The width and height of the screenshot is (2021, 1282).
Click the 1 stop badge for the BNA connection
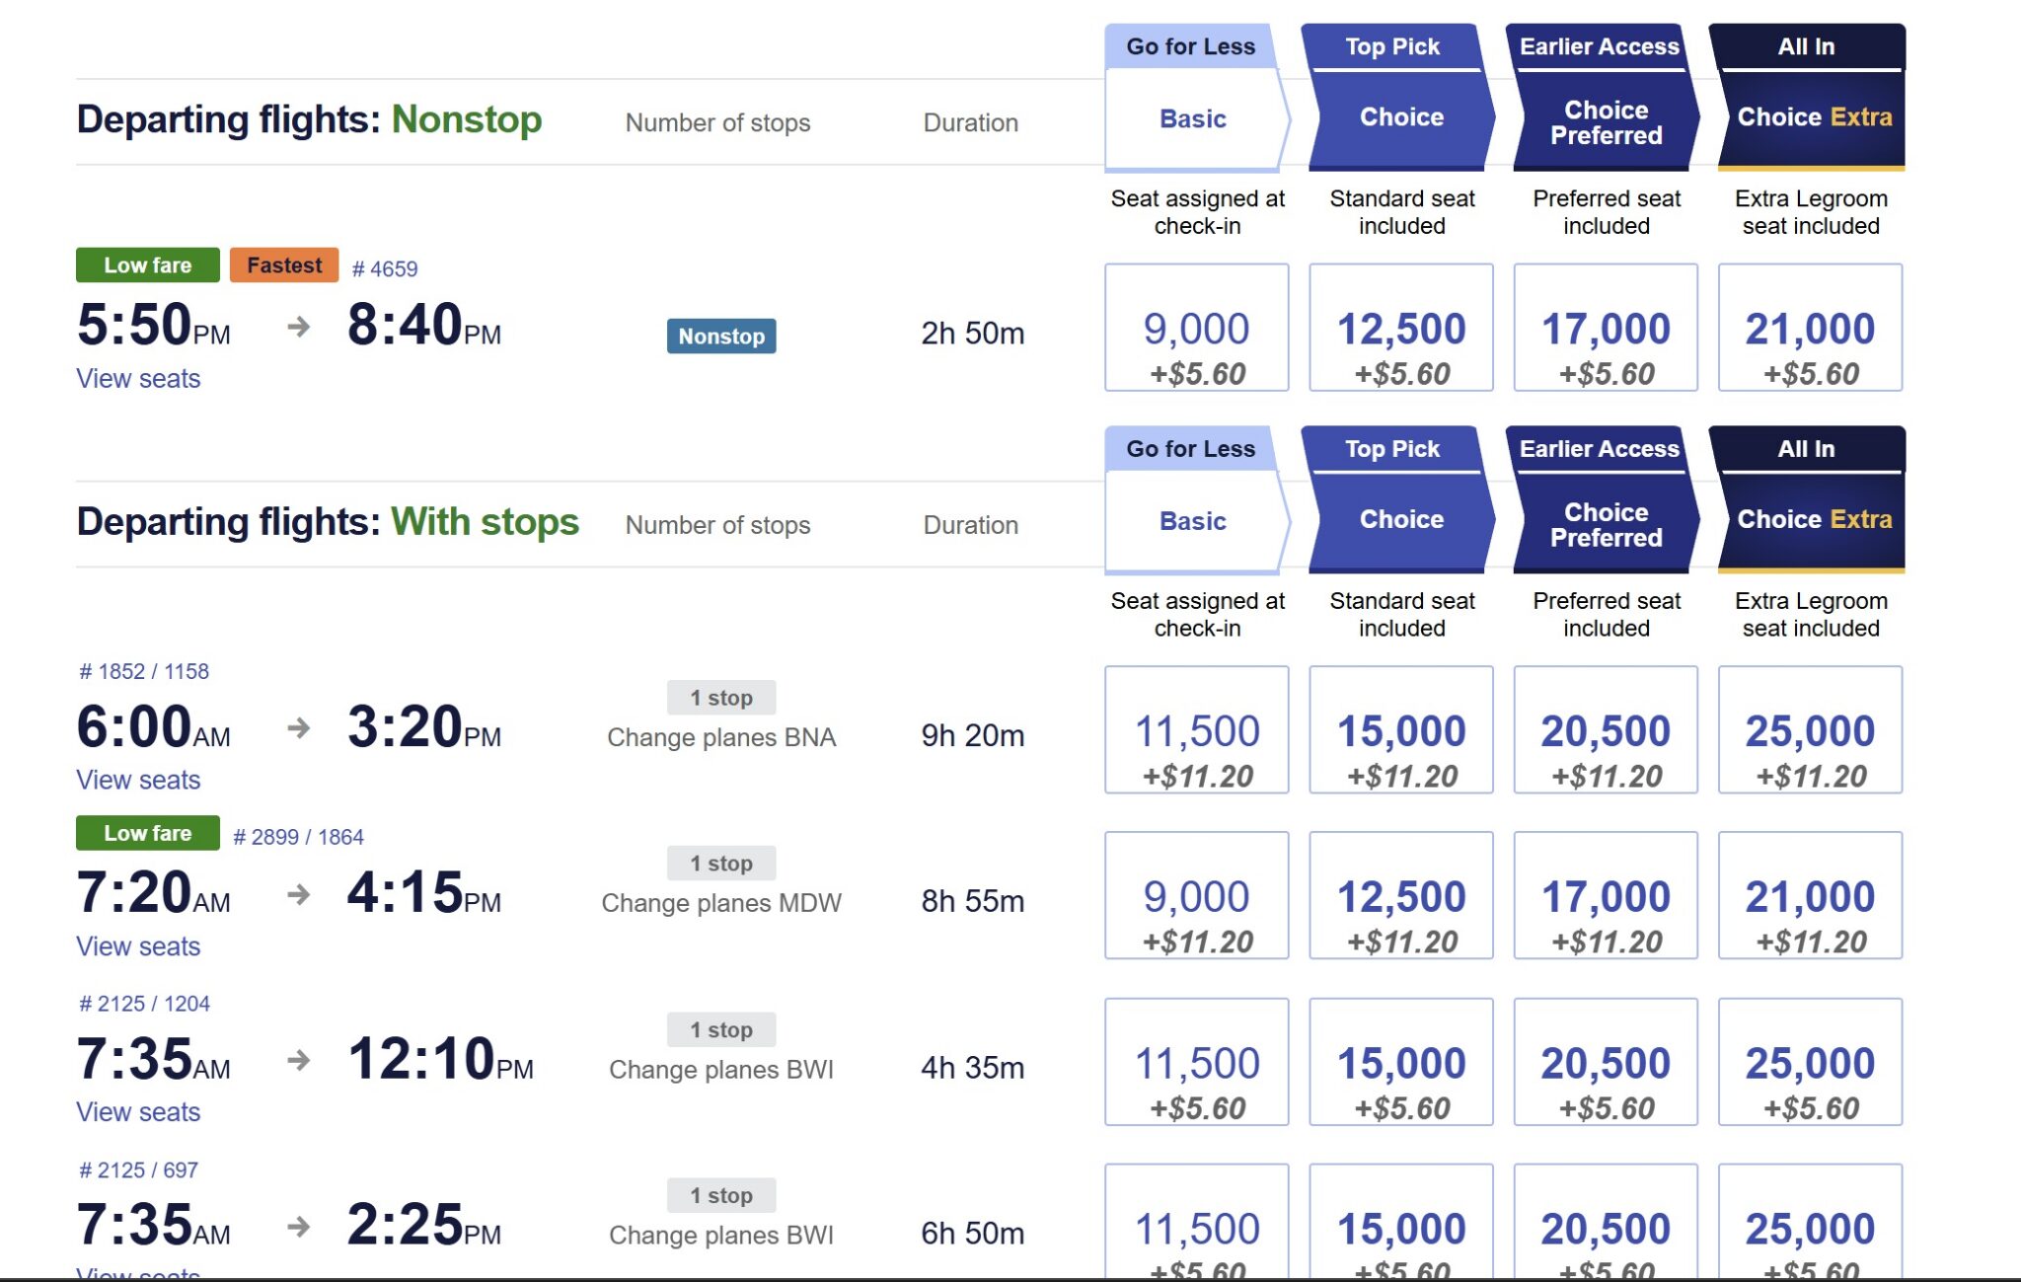(721, 698)
